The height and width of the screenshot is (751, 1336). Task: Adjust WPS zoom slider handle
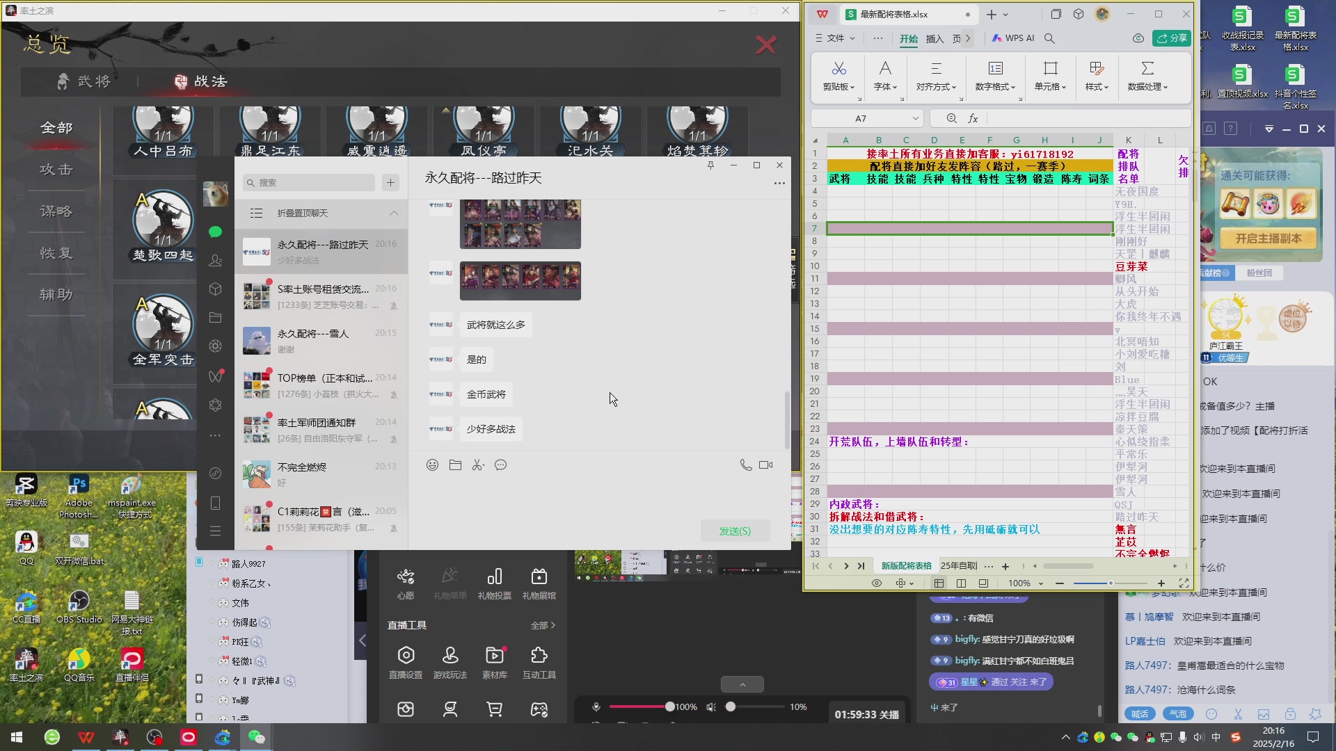[1111, 583]
